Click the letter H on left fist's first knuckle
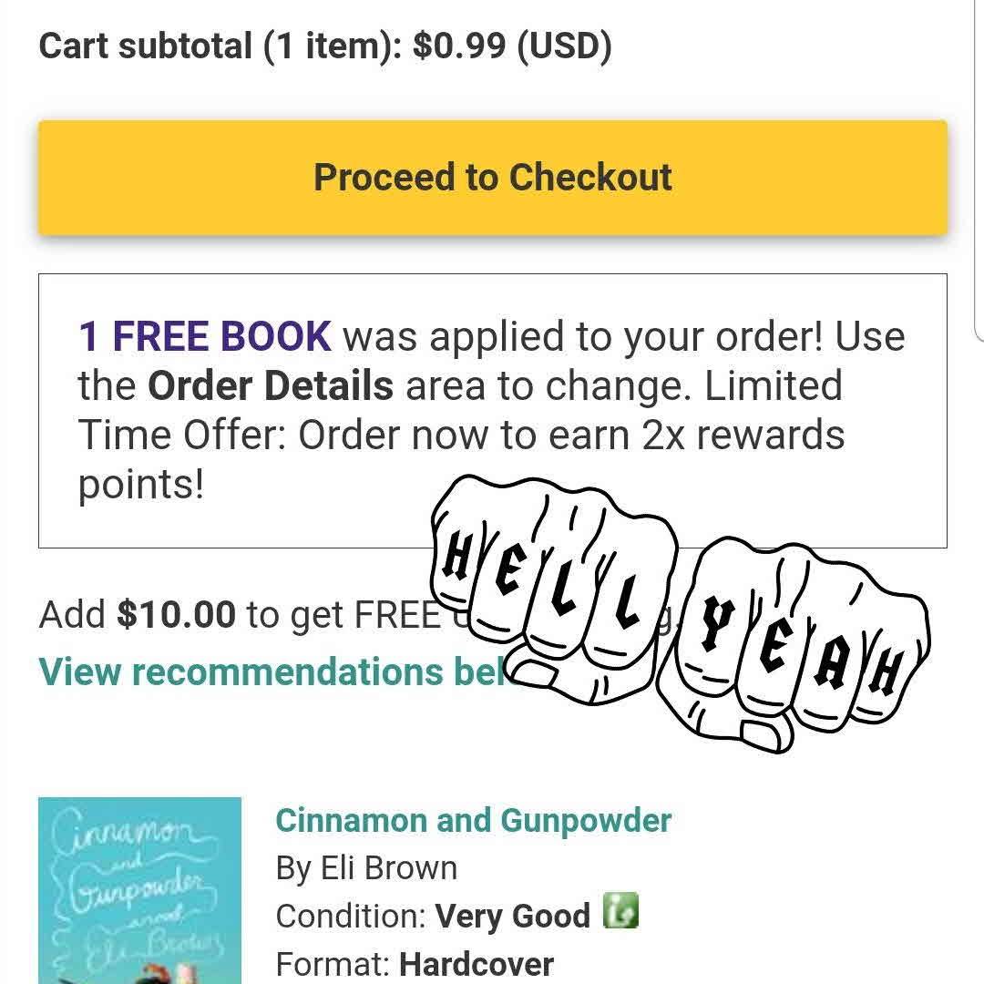This screenshot has height=984, width=984. 456,558
